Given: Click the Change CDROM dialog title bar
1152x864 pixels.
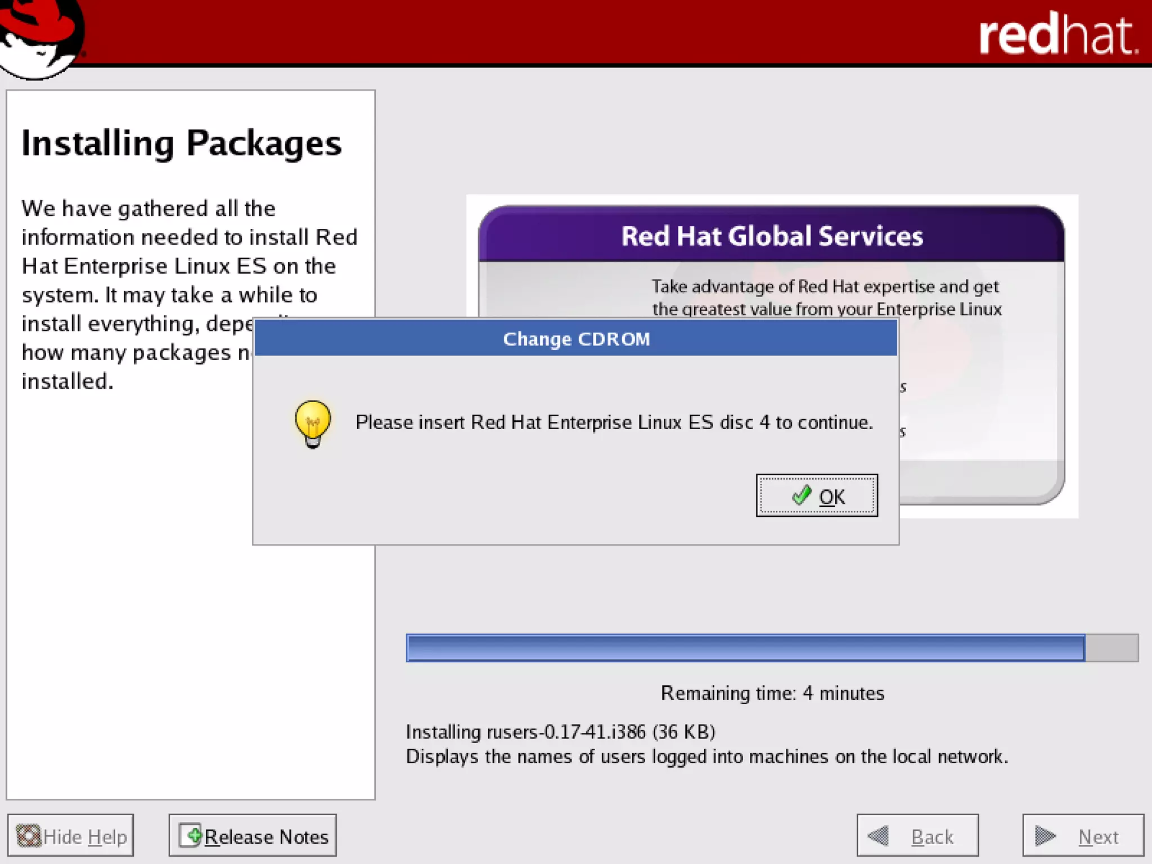Looking at the screenshot, I should pyautogui.click(x=575, y=339).
